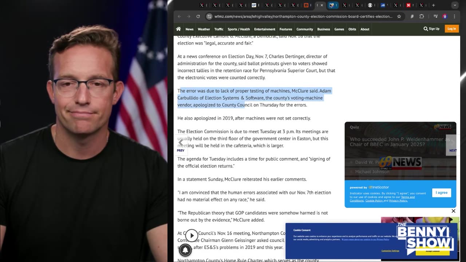Expand the tab search dropdown arrow
This screenshot has width=466, height=262.
pyautogui.click(x=455, y=5)
